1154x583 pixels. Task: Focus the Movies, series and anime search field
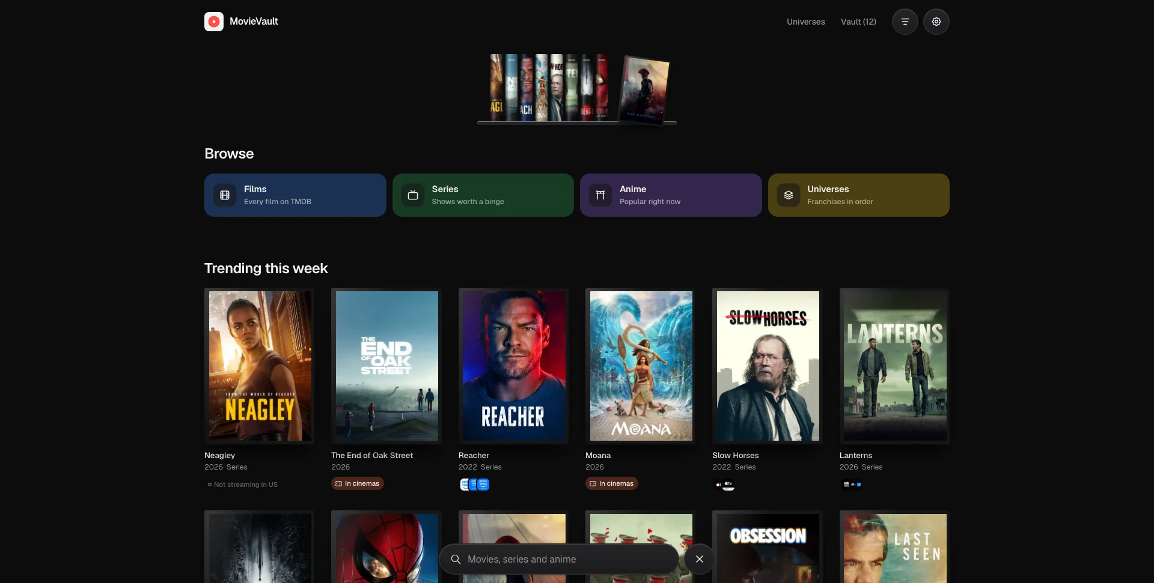(x=559, y=559)
